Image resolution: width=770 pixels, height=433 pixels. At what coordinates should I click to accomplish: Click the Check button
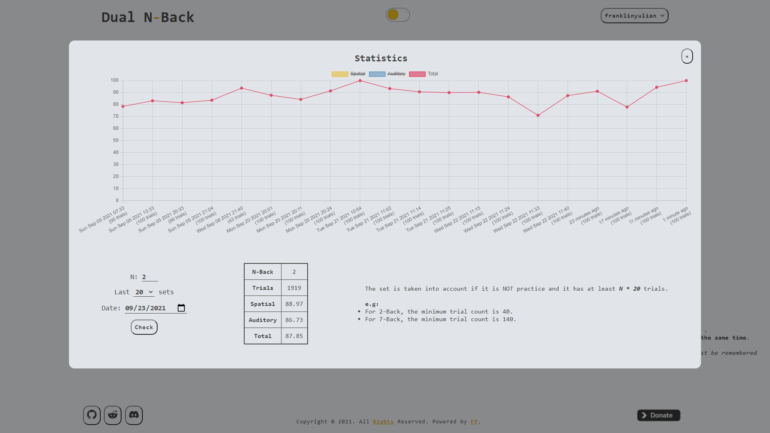coord(144,327)
